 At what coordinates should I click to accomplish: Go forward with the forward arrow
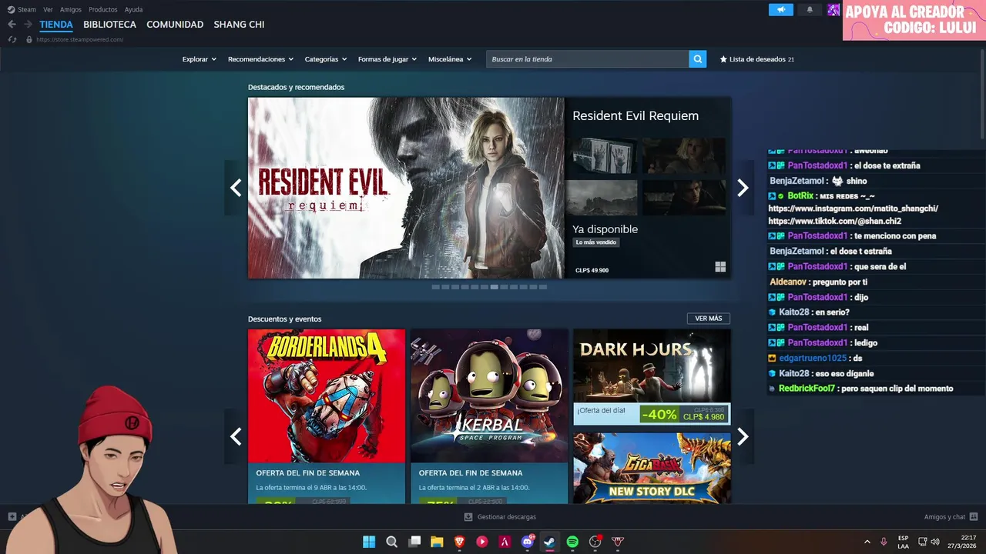click(28, 25)
